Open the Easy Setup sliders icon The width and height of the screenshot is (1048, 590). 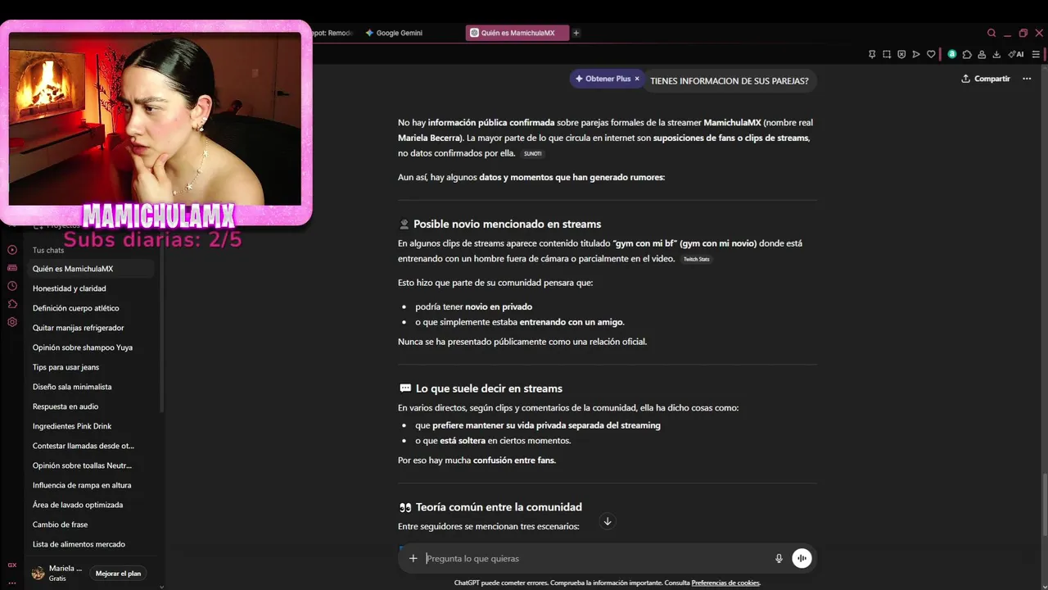(x=1036, y=54)
